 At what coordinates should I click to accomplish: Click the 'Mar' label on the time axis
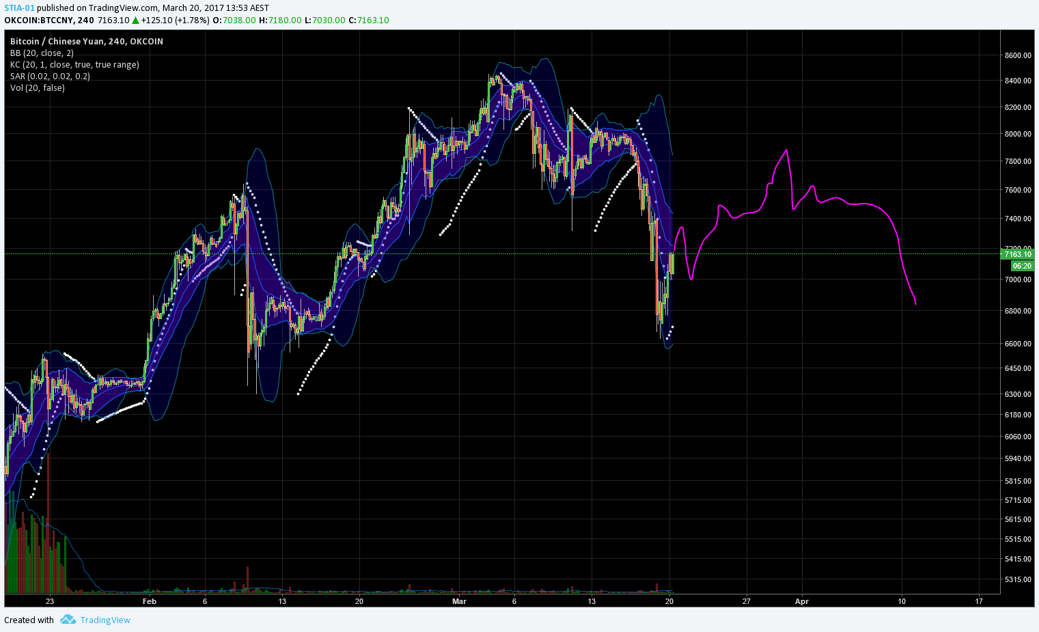tap(460, 601)
